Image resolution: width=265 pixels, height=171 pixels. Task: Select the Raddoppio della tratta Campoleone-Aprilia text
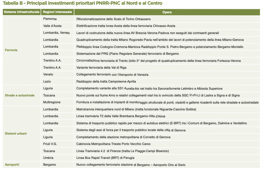click(x=106, y=81)
